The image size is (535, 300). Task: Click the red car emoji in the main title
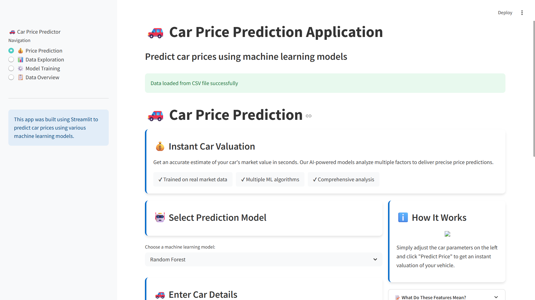pos(155,32)
